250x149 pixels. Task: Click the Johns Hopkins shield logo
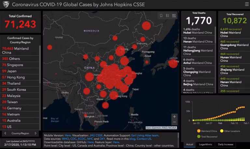(6, 5)
